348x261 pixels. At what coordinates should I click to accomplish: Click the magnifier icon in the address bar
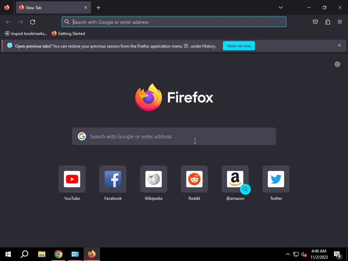(67, 22)
